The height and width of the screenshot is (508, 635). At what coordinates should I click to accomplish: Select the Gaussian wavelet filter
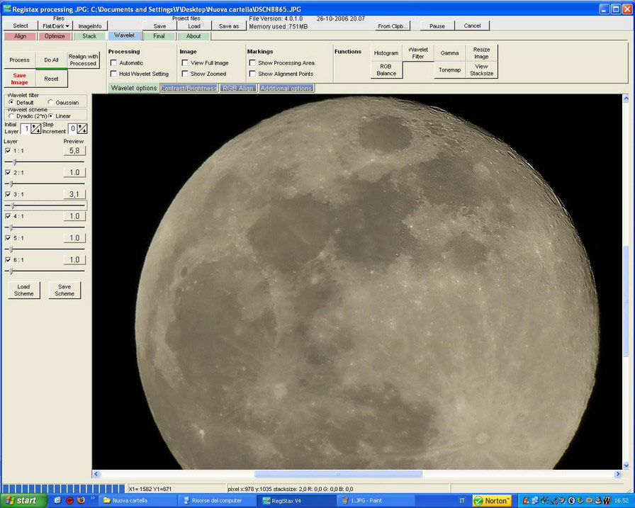pos(50,103)
